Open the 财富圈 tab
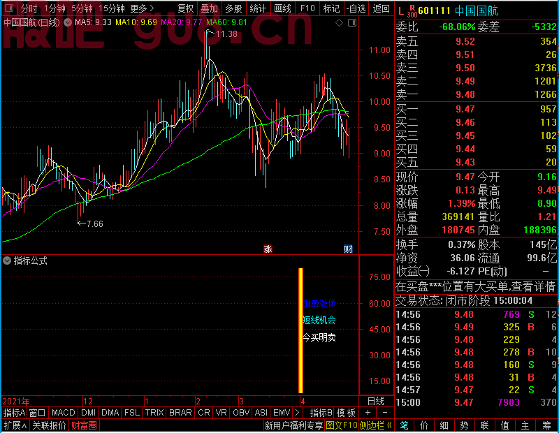Screen dimensions: 559x433 click(x=84, y=425)
